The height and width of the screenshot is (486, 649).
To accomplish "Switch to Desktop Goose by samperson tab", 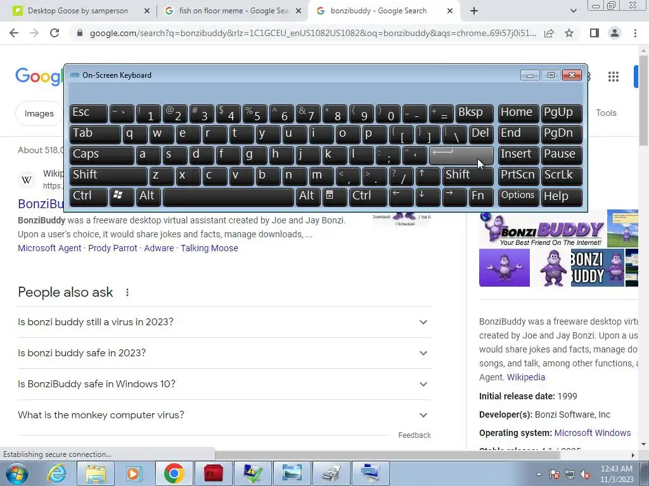I will point(78,11).
